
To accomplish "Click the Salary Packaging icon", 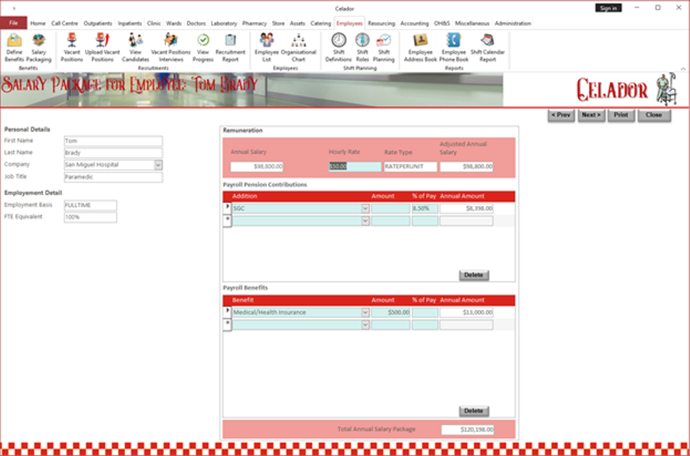I will 38,47.
